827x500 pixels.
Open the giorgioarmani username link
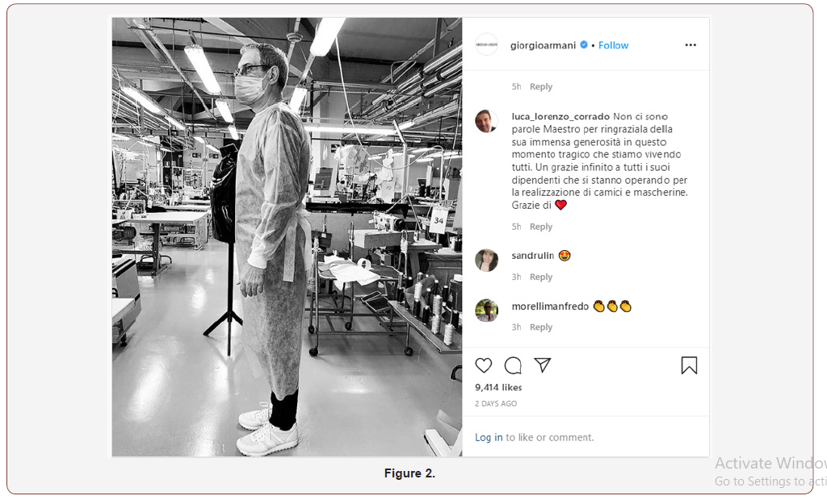click(543, 45)
